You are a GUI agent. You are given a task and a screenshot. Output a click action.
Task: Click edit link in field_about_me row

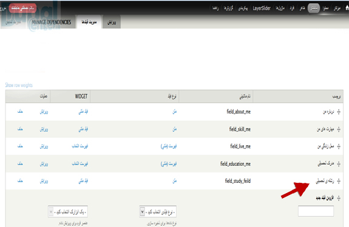[x=44, y=111]
